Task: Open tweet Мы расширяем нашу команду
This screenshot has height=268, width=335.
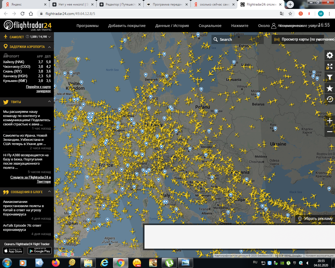Action: click(x=27, y=118)
